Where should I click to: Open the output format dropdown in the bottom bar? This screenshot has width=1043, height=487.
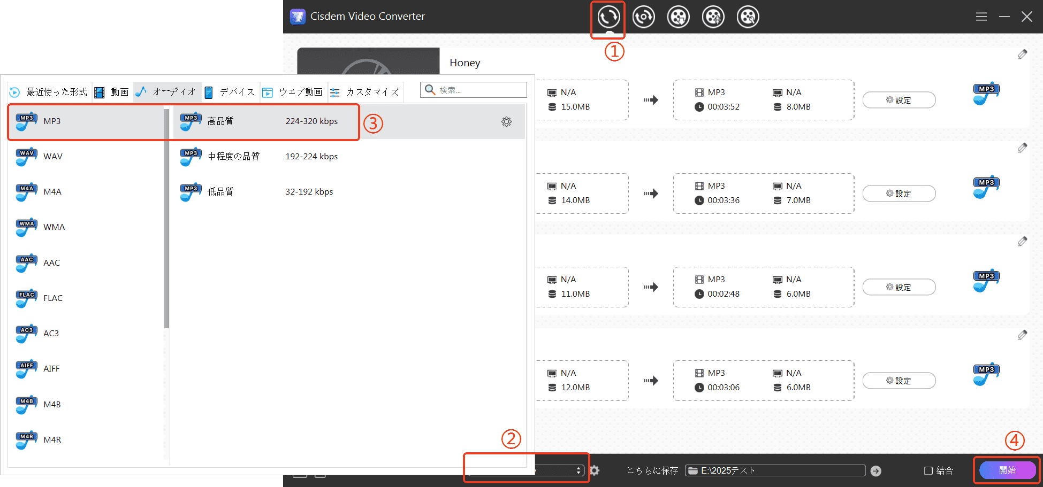(x=526, y=470)
